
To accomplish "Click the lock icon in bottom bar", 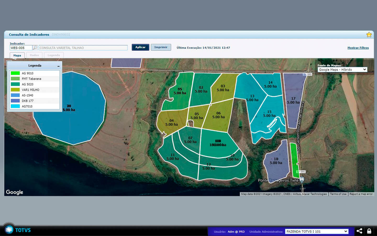I will click(369, 231).
